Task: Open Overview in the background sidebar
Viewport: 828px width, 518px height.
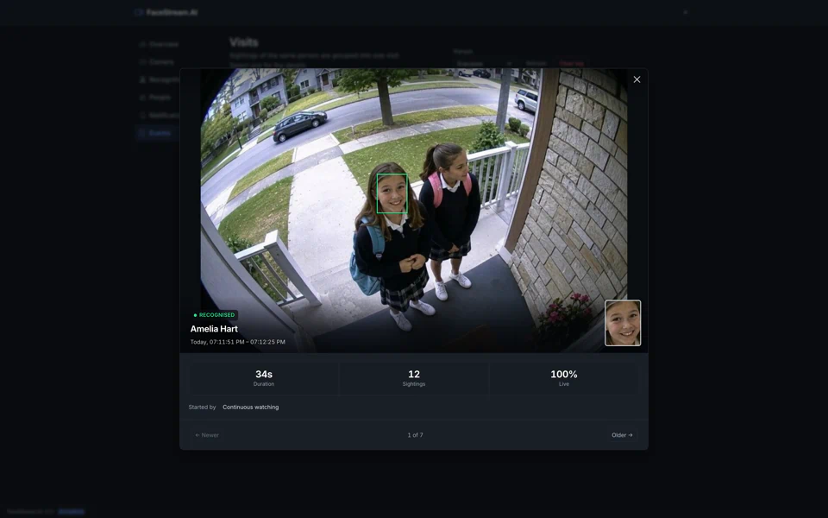Action: click(x=160, y=44)
